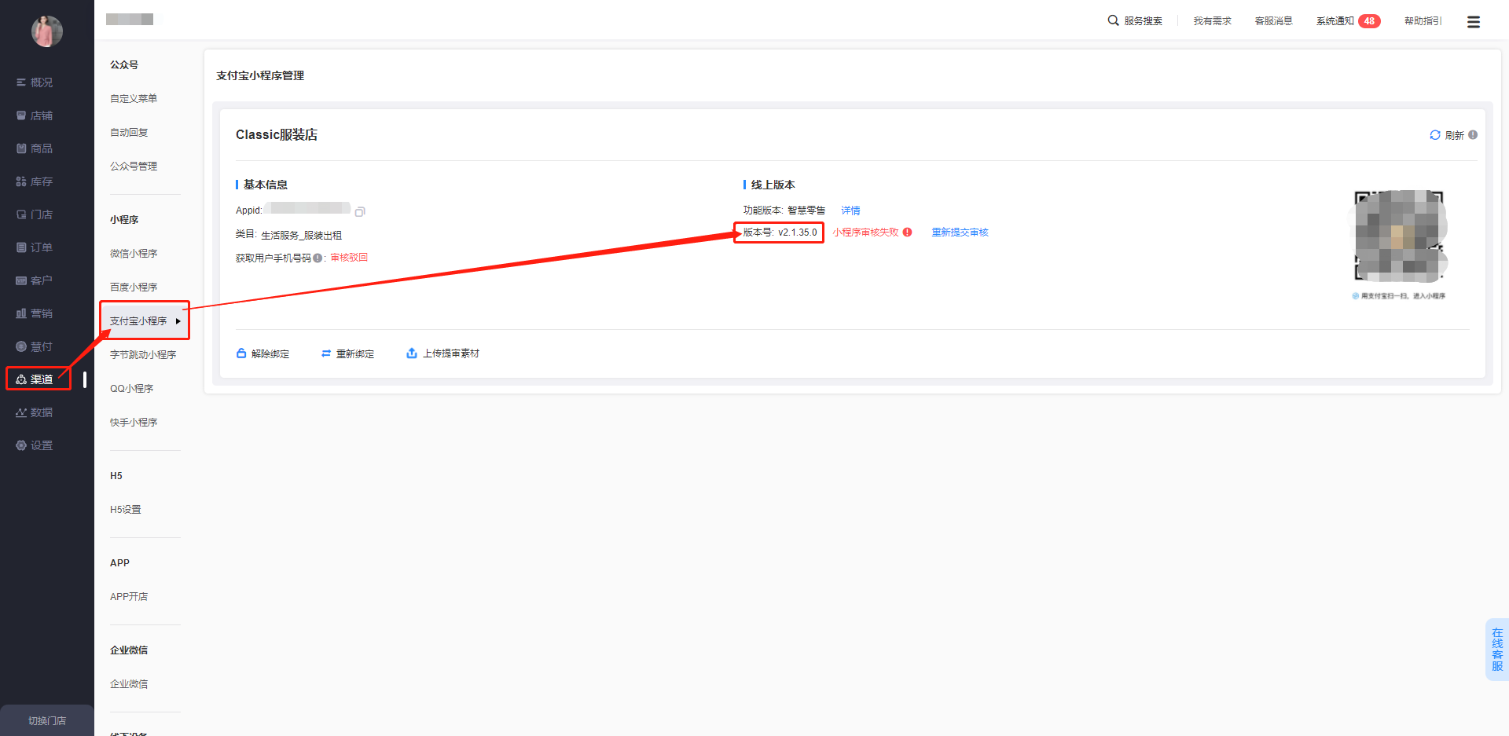Click the 重新绑定 button
The image size is (1509, 736).
tap(347, 353)
